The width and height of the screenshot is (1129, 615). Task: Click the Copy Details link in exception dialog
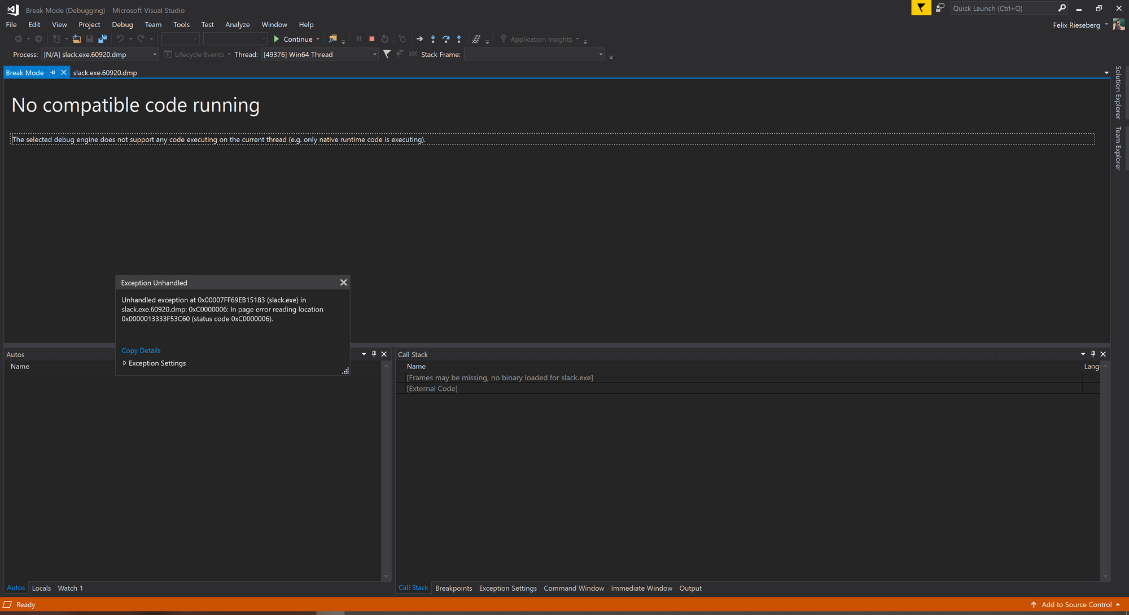[x=141, y=350]
